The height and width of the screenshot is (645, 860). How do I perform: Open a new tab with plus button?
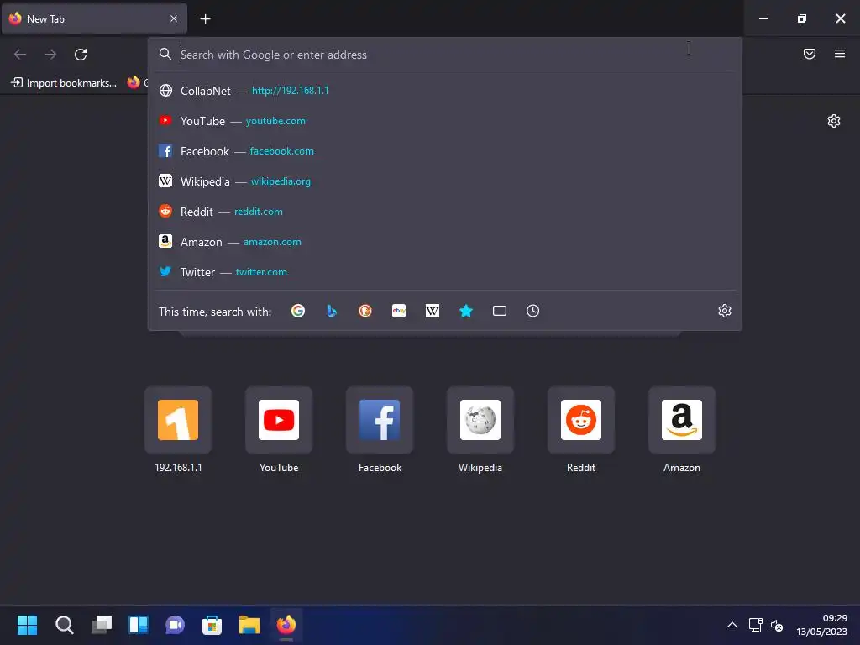205,19
